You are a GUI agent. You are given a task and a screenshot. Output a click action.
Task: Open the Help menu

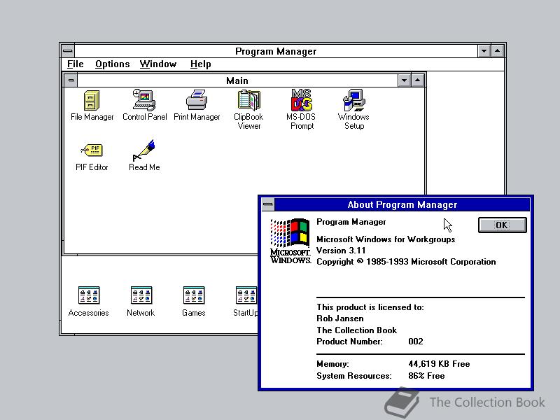[x=200, y=64]
